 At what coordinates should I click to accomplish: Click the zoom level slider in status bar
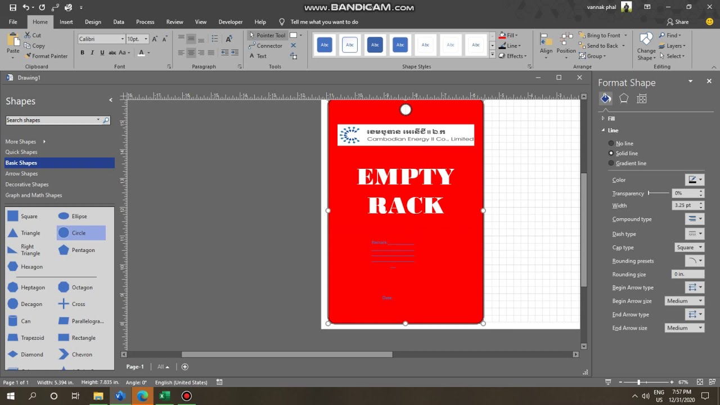[x=638, y=382]
